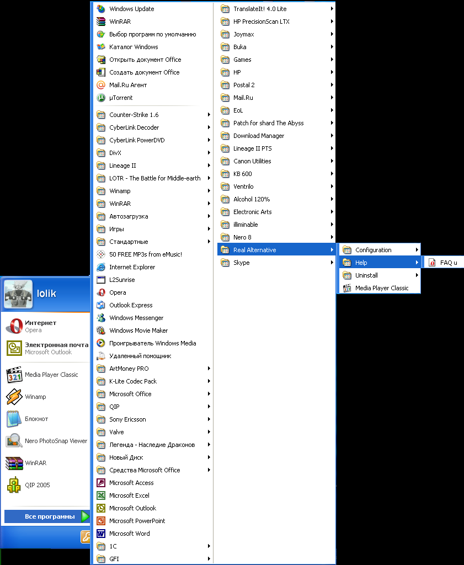This screenshot has width=464, height=565.
Task: Select Легенда - Наследие Драконов folder
Action: pos(153,445)
